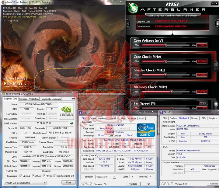Click the Shaders field 384 Unified
Viewport: 219px width, 188px height.
pyautogui.click(x=30, y=138)
